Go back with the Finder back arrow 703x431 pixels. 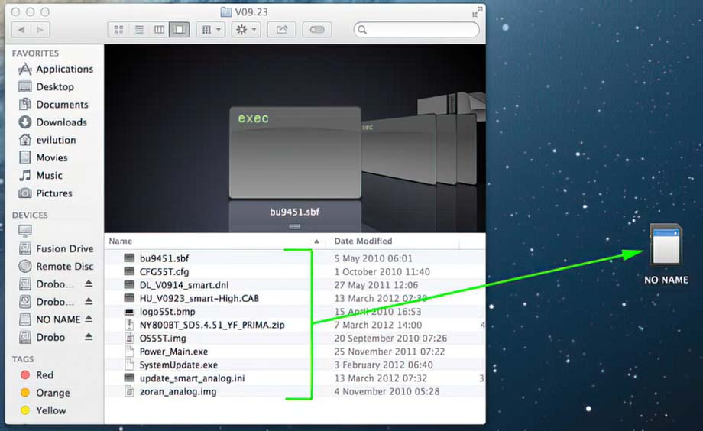21,30
